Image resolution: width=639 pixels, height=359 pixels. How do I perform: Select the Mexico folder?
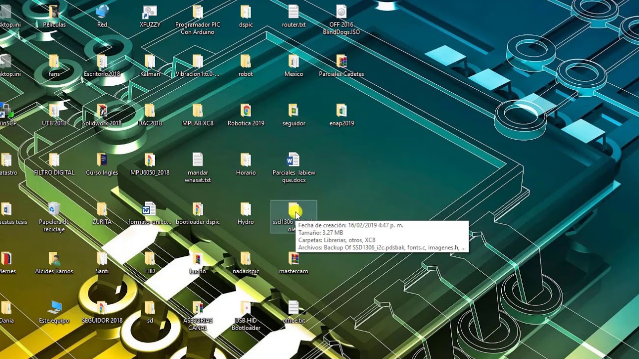pyautogui.click(x=294, y=61)
